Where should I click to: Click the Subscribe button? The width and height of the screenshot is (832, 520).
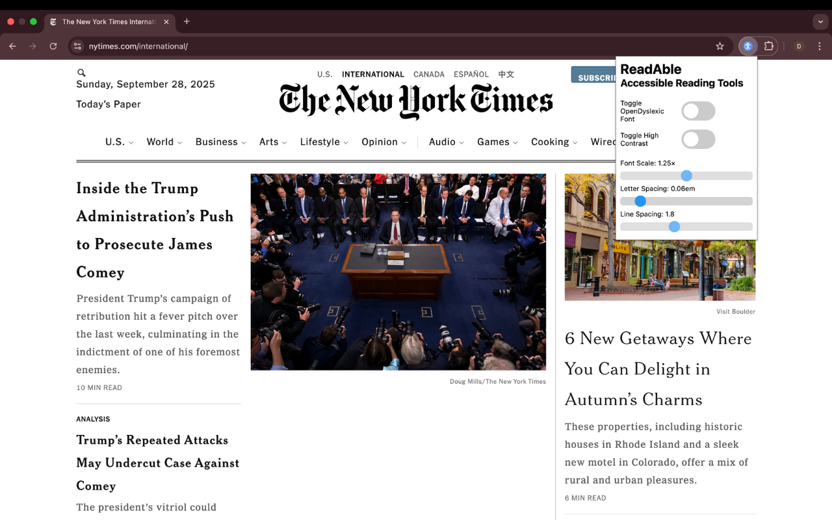[593, 75]
